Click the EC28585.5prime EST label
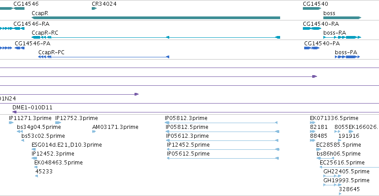 (x=338, y=145)
